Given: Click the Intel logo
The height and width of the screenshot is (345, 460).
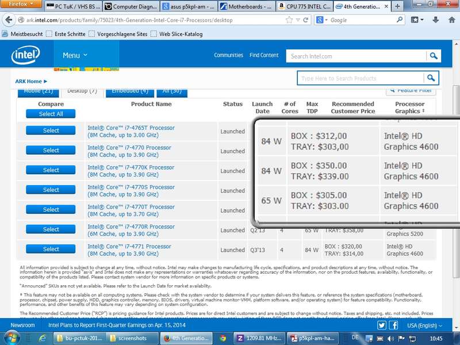Looking at the screenshot, I should pyautogui.click(x=25, y=55).
